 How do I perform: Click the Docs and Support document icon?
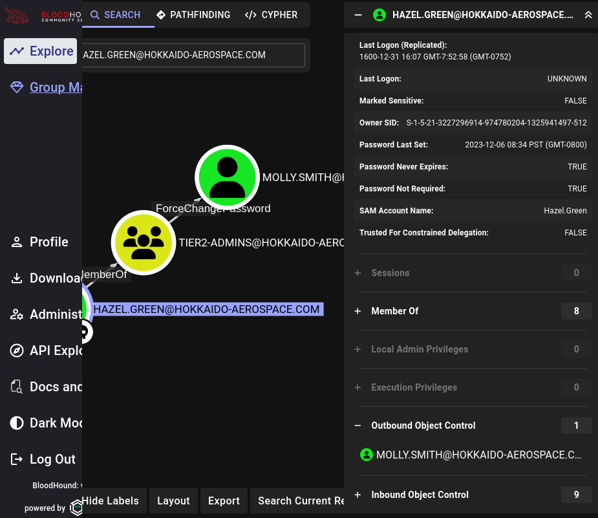pyautogui.click(x=17, y=387)
